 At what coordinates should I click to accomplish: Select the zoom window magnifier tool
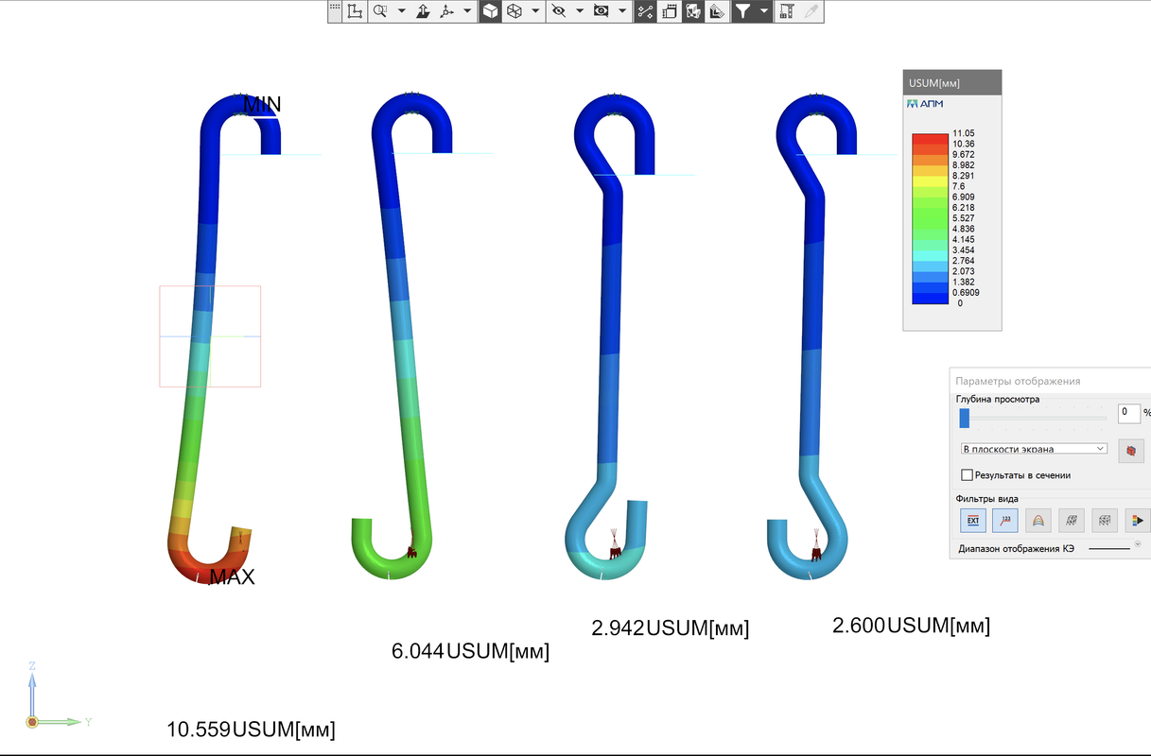pos(380,11)
